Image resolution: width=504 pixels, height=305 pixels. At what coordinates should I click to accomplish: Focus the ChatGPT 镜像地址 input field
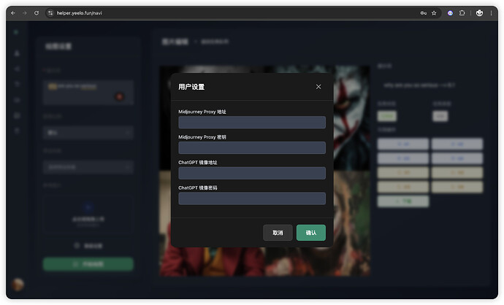pyautogui.click(x=252, y=173)
